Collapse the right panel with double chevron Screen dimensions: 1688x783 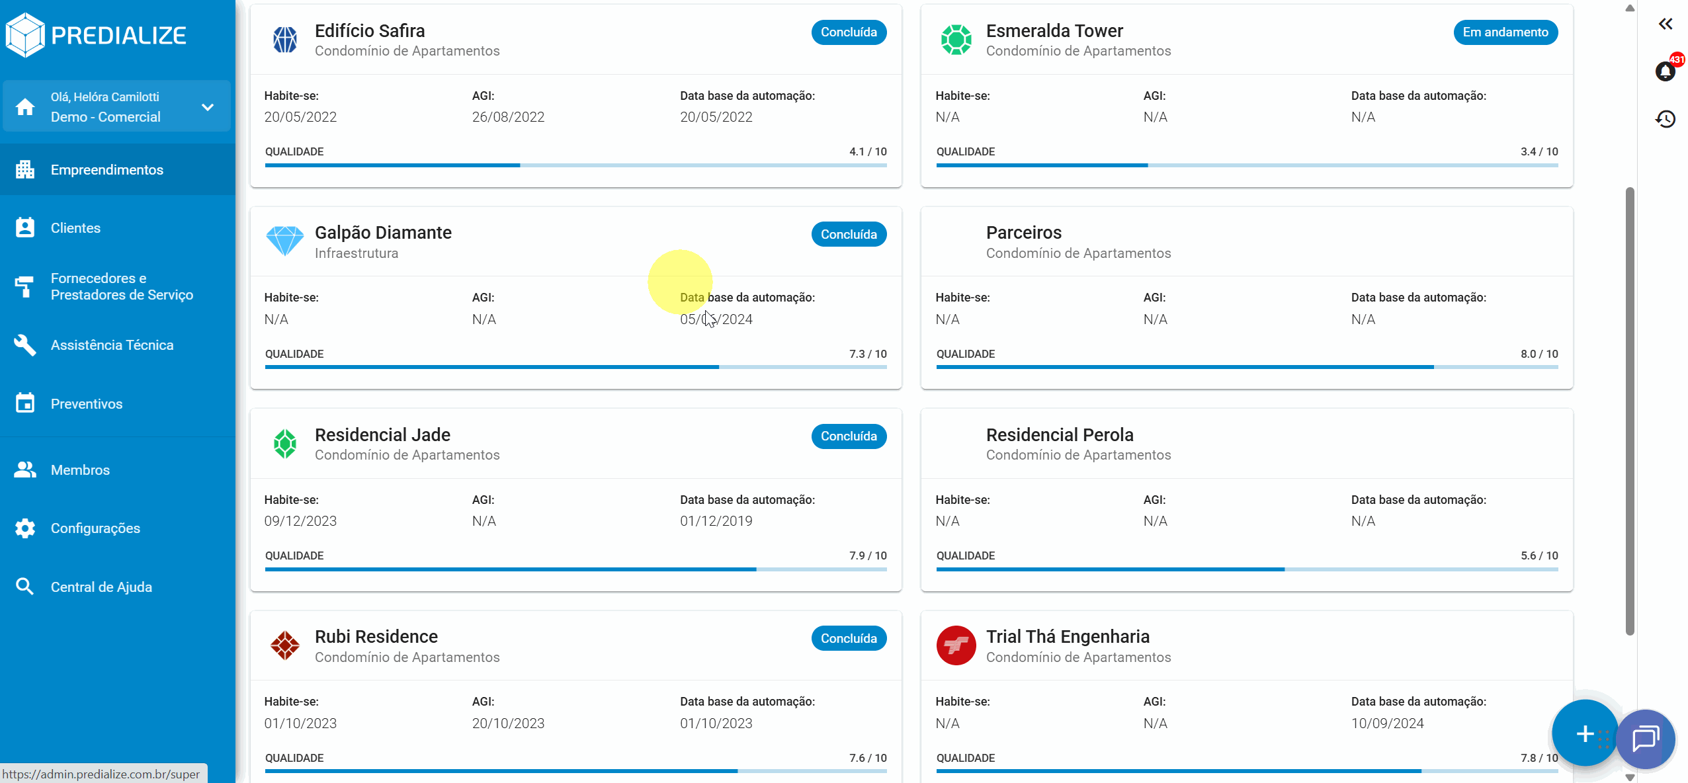coord(1665,24)
